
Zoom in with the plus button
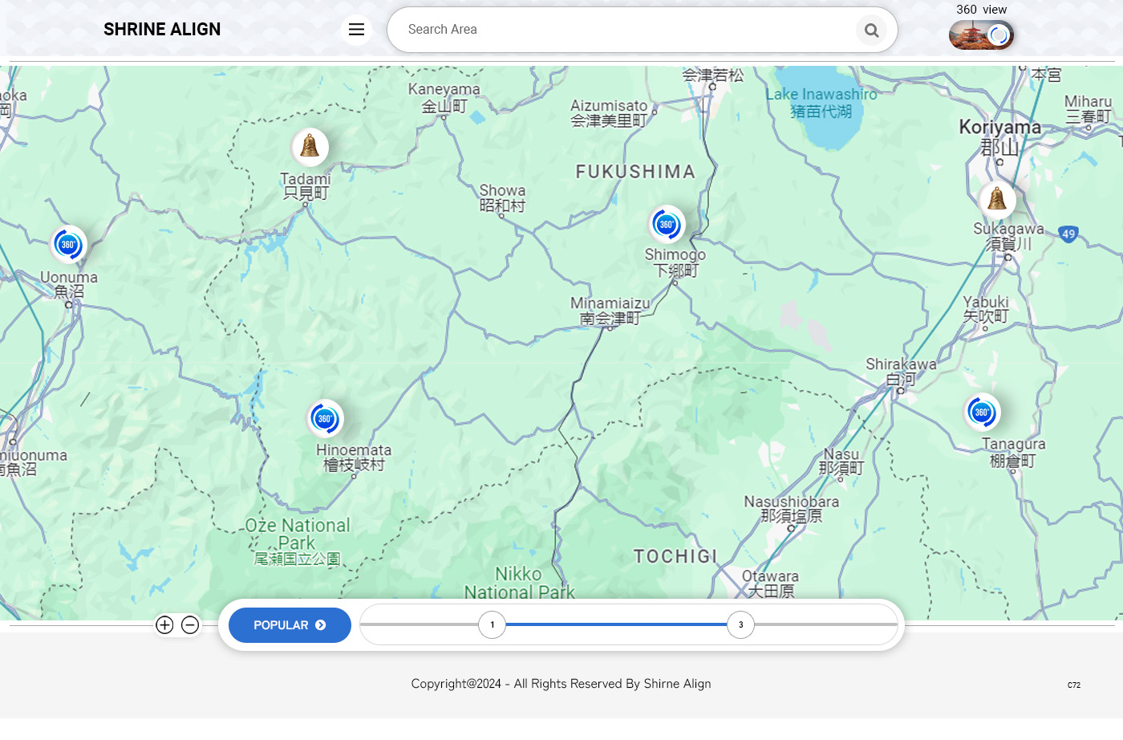coord(164,624)
